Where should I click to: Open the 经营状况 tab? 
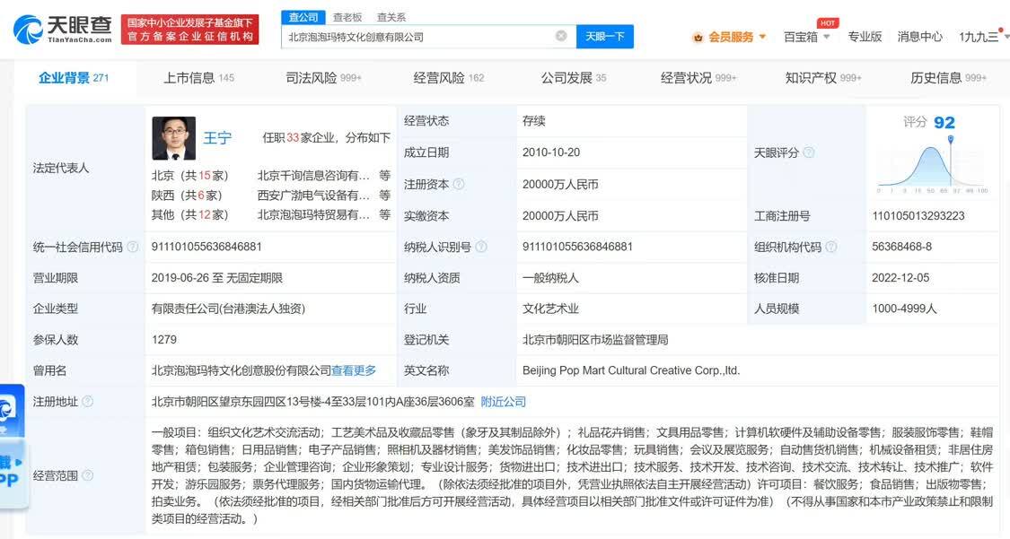click(x=698, y=78)
